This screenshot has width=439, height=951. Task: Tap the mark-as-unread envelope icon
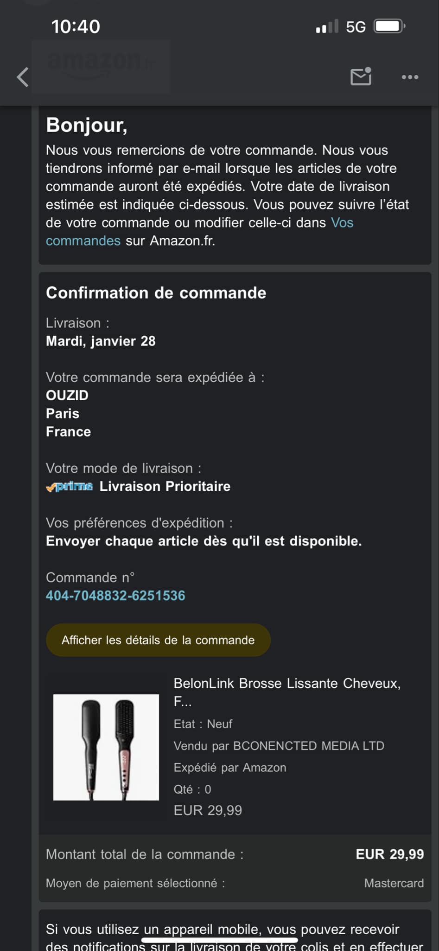coord(361,77)
